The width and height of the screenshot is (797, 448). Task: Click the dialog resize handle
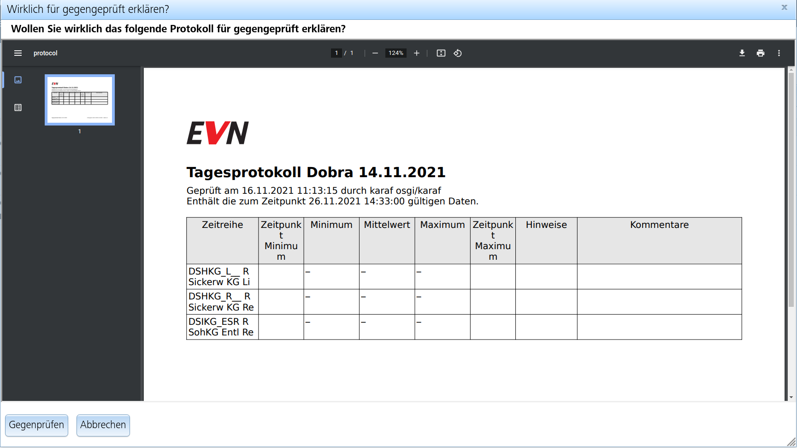[791, 442]
